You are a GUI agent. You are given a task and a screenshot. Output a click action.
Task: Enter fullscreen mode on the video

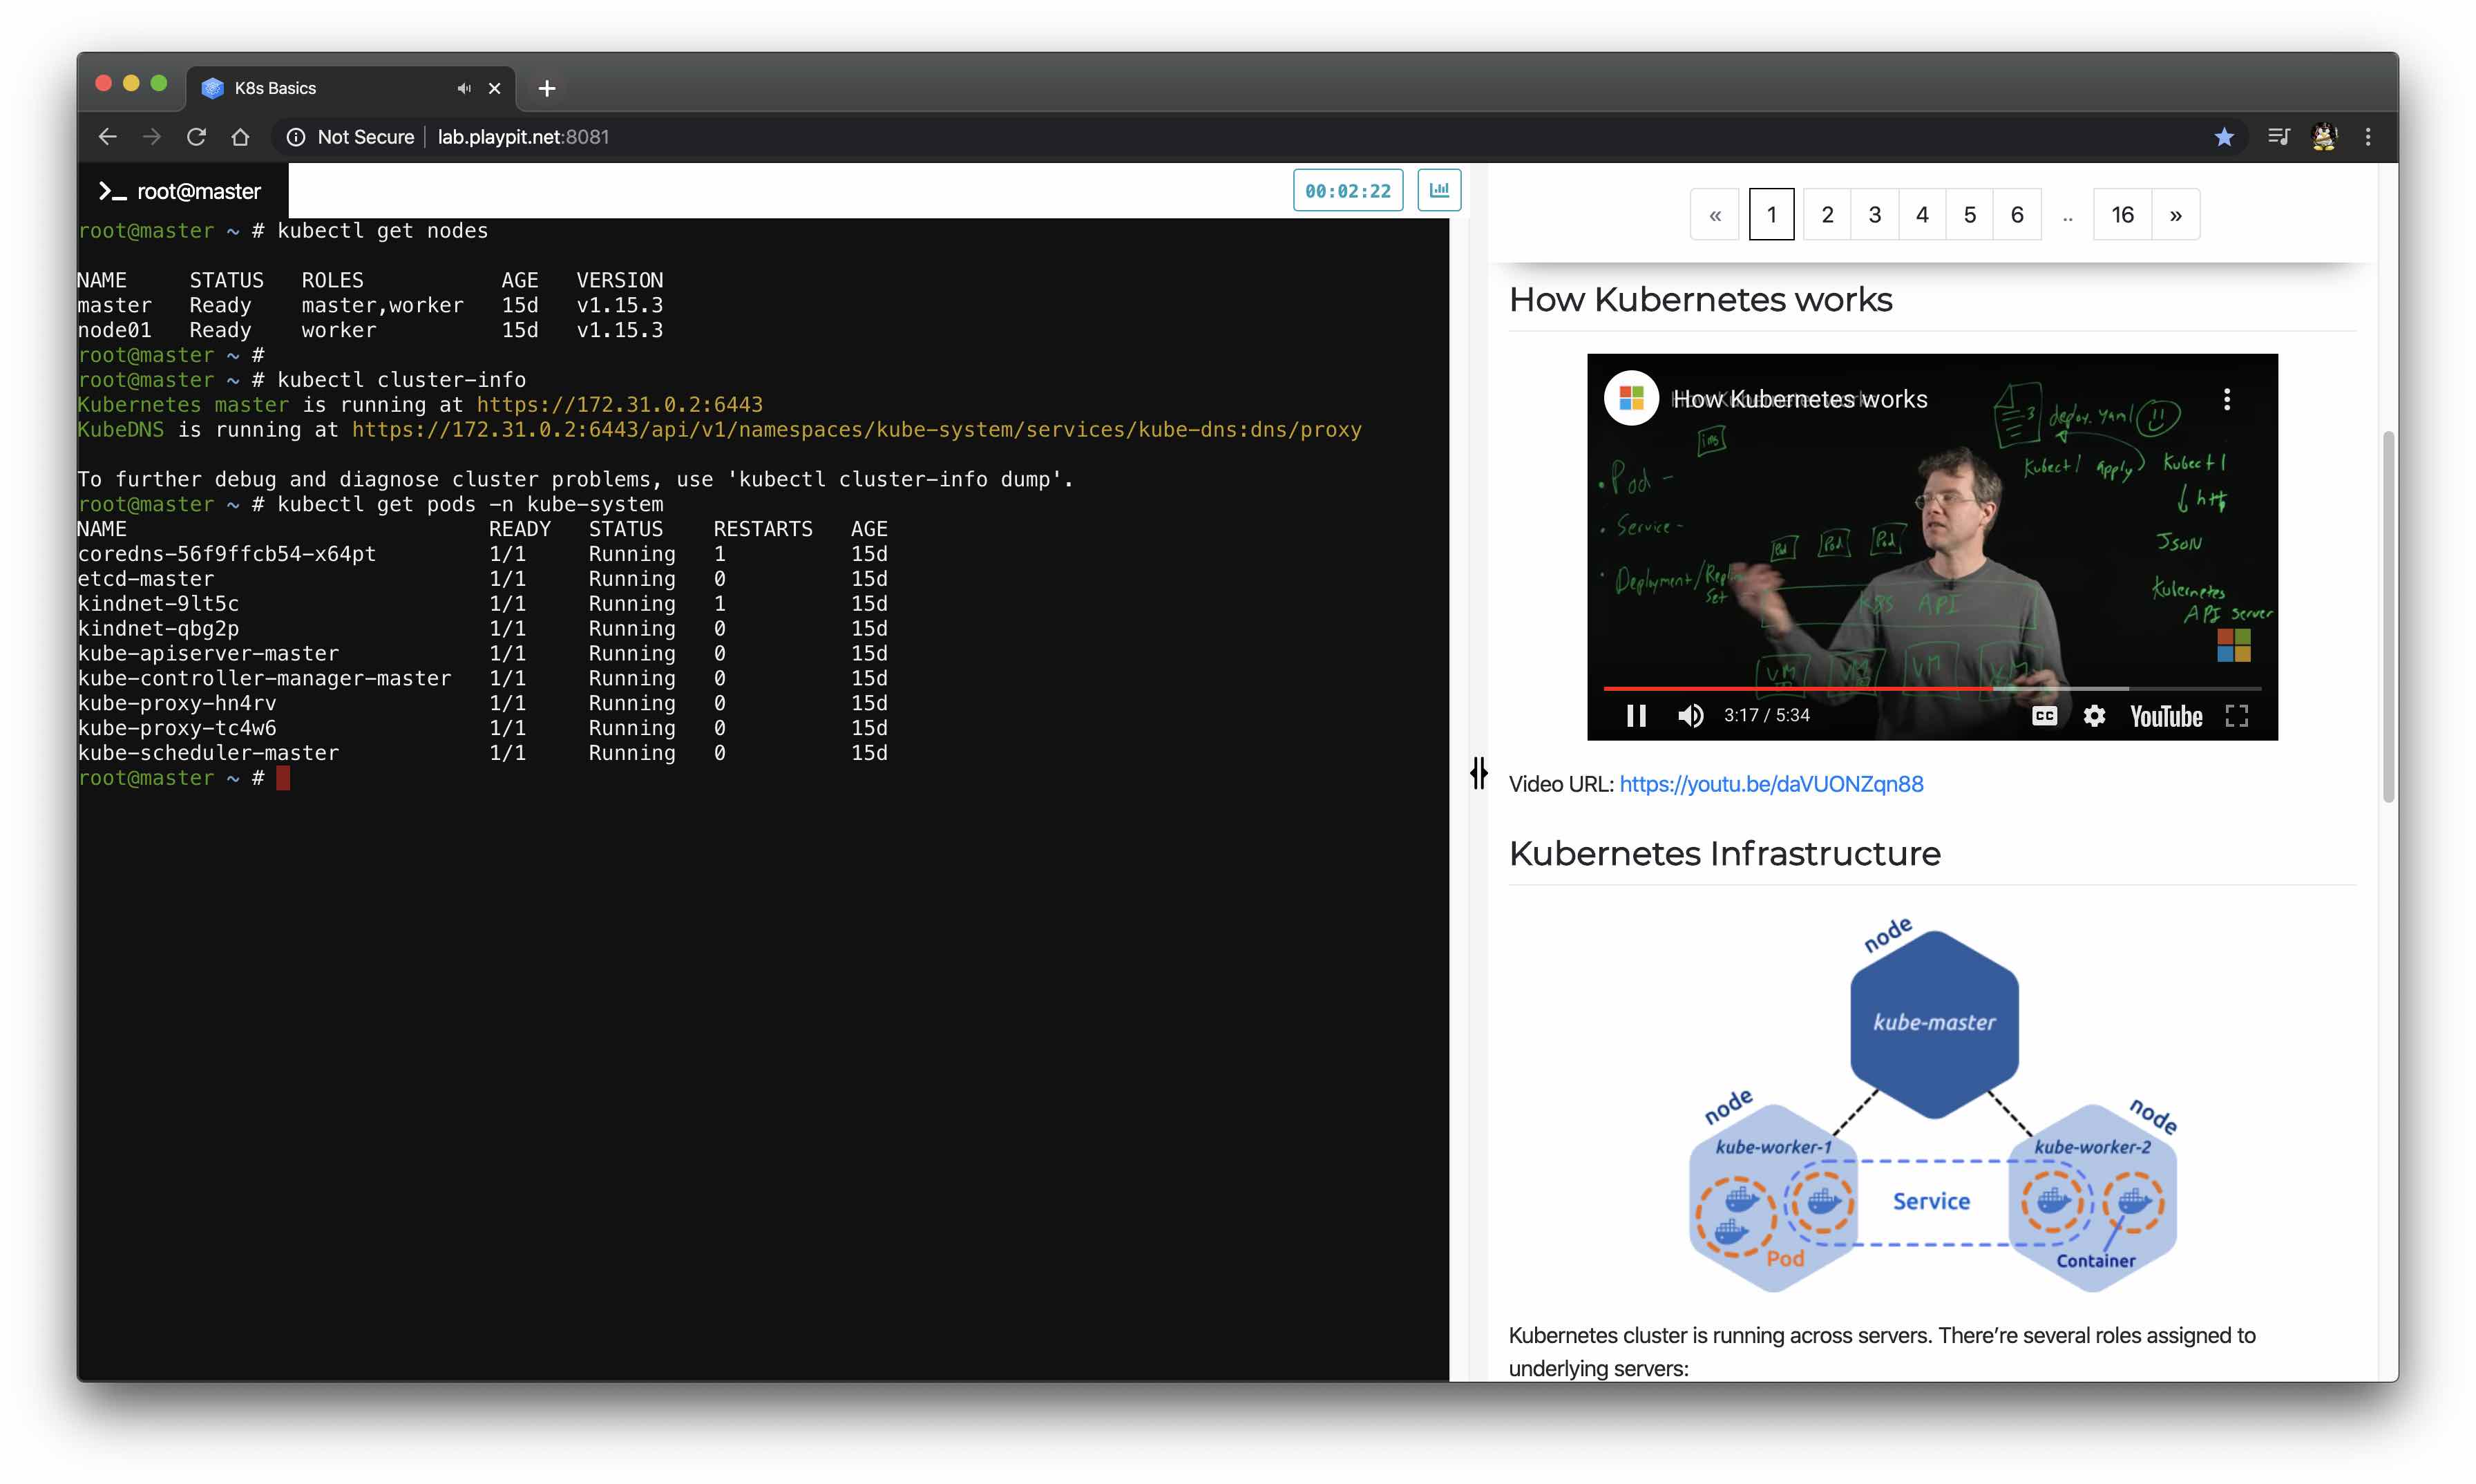click(2236, 716)
